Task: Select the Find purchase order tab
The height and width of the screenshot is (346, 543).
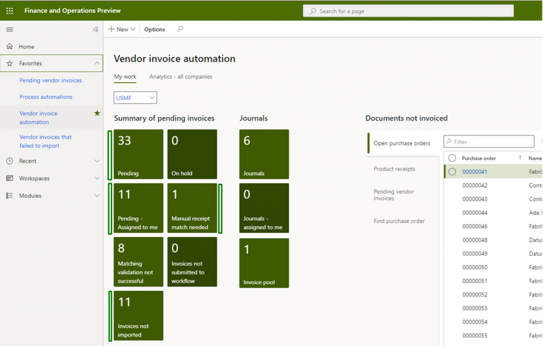Action: click(399, 221)
